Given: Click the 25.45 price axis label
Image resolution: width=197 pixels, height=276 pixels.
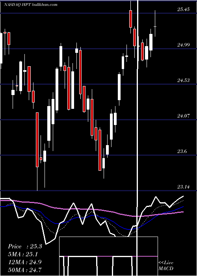Looking at the screenshot, I should point(184,9).
